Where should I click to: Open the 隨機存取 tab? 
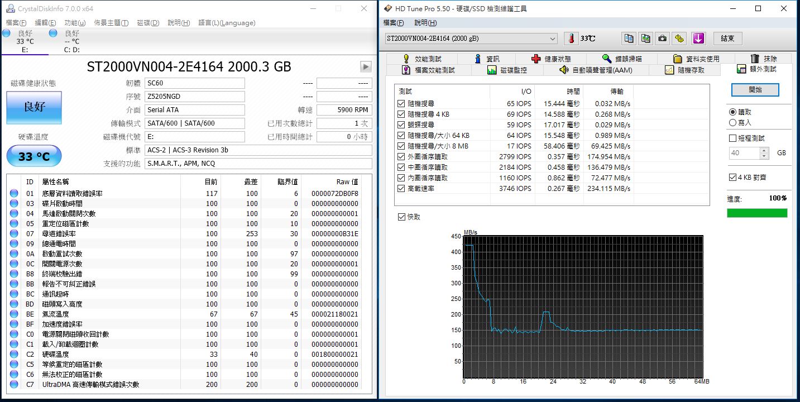click(x=684, y=70)
